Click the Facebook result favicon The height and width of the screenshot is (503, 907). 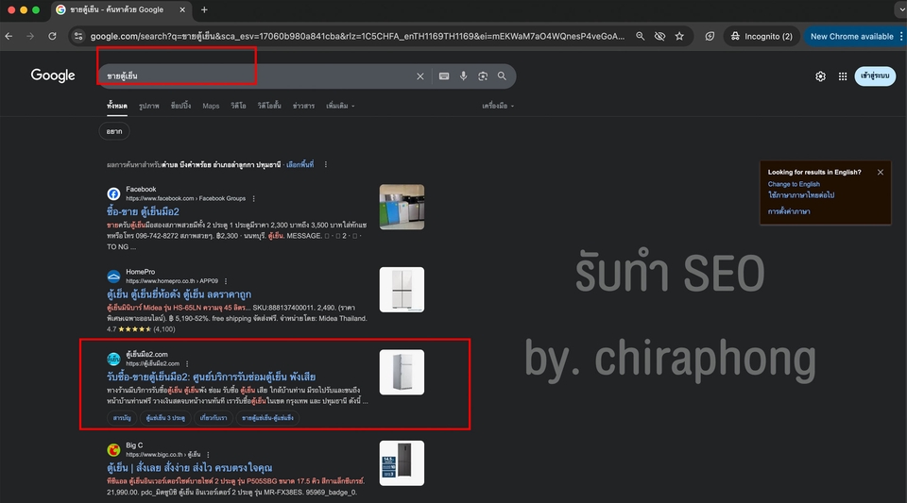[113, 194]
